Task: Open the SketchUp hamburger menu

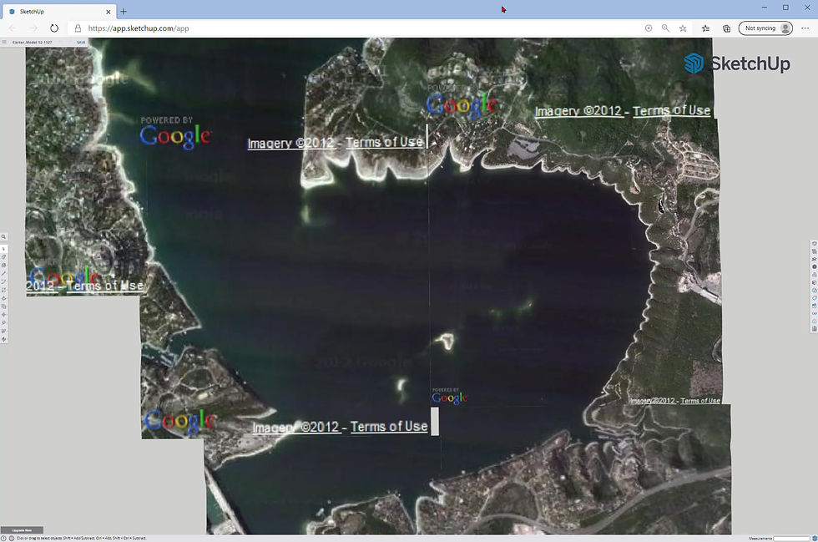Action: (4, 42)
